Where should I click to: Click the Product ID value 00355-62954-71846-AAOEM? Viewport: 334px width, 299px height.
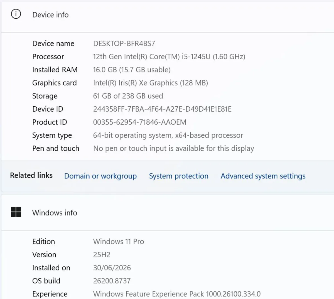(140, 122)
